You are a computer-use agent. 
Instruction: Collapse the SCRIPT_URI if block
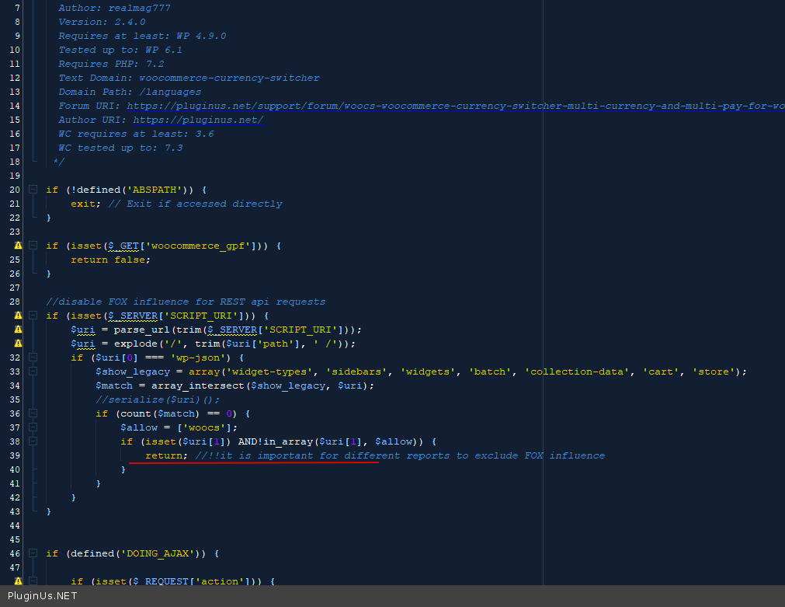tap(33, 316)
